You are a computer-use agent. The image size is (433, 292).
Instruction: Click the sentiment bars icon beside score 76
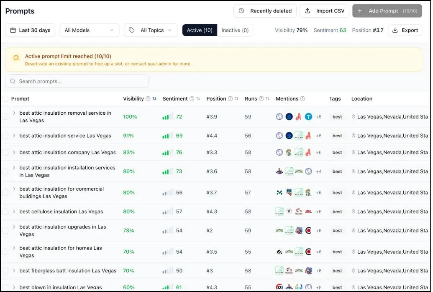tap(168, 152)
